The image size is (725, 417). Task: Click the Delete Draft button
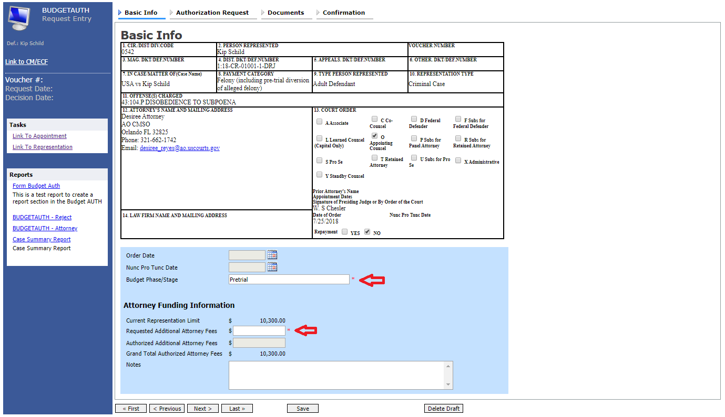pos(444,409)
